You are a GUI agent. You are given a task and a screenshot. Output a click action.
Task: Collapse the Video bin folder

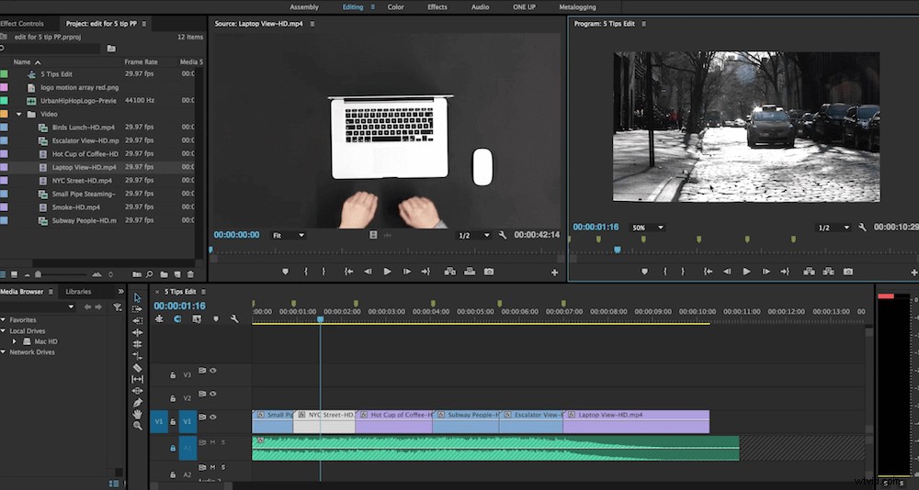[x=18, y=114]
